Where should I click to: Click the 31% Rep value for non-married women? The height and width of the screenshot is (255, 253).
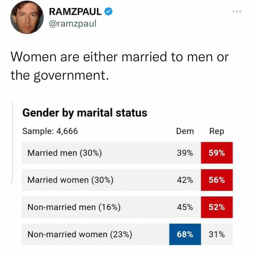[217, 234]
